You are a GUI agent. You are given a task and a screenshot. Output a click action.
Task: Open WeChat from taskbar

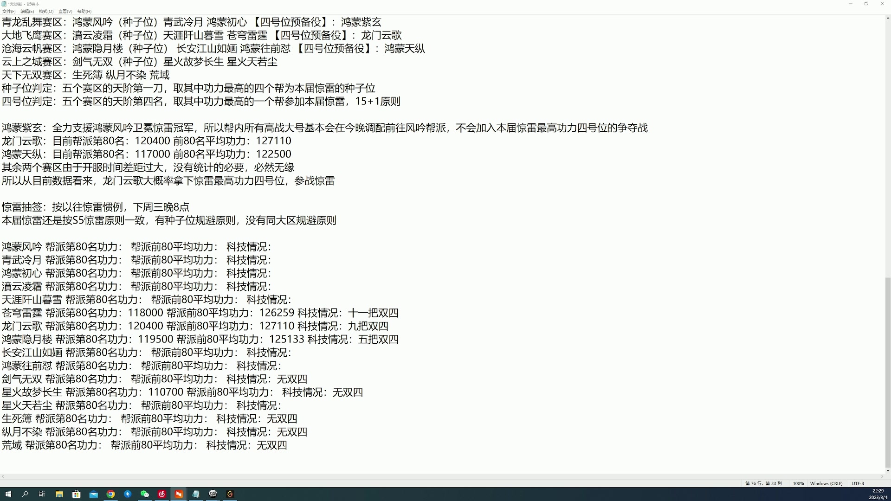click(145, 494)
